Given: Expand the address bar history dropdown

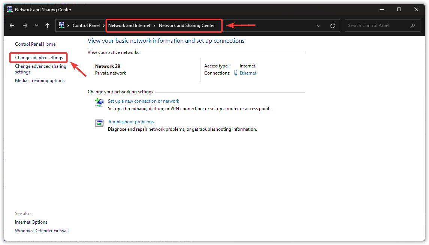Looking at the screenshot, I should tap(319, 26).
